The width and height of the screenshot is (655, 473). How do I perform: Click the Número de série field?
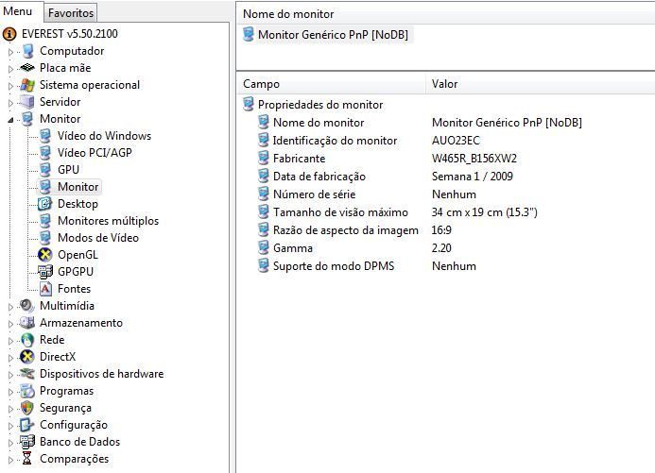coord(314,194)
